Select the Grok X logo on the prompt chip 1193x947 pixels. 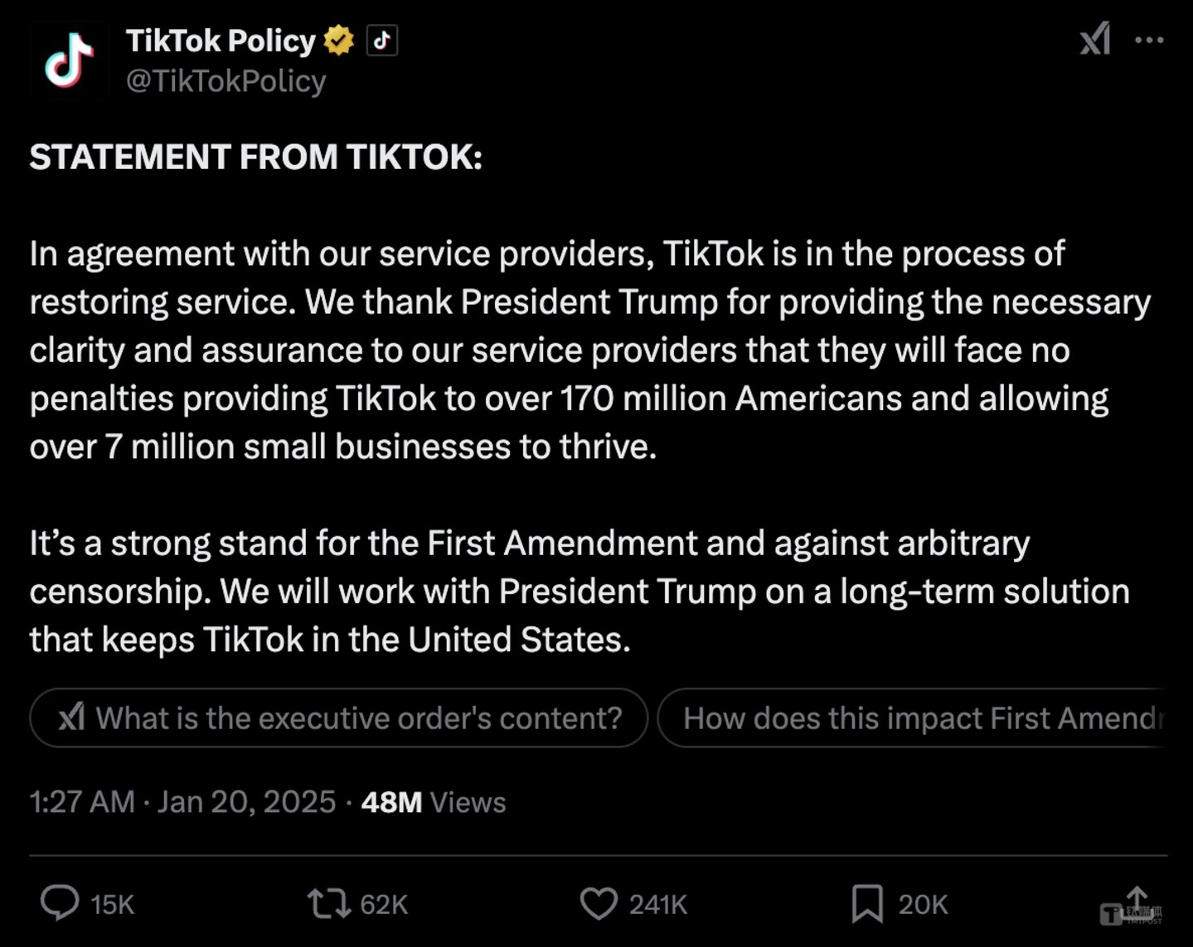71,717
